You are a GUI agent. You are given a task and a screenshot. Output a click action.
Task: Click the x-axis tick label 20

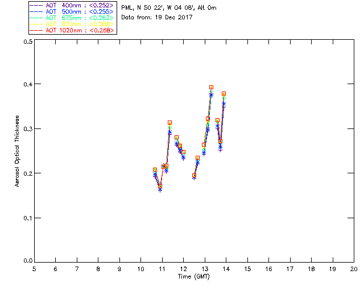(x=354, y=269)
